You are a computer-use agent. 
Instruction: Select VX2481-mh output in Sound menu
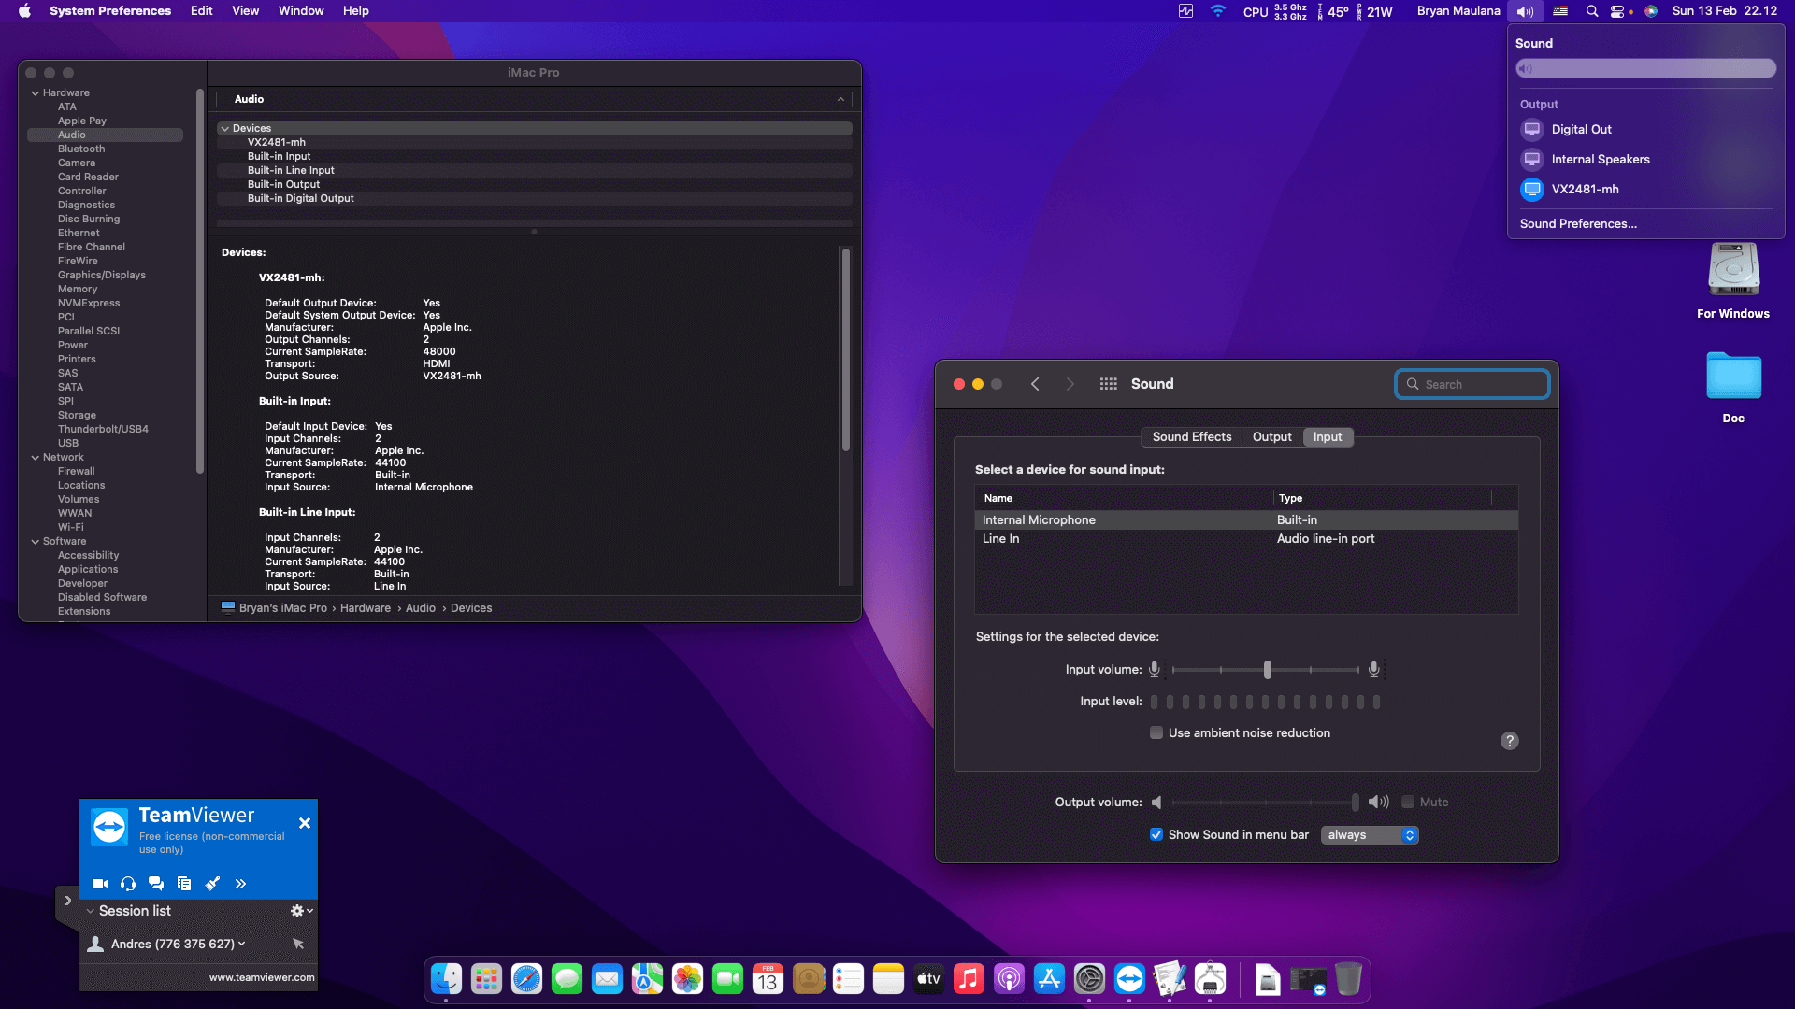click(x=1645, y=190)
